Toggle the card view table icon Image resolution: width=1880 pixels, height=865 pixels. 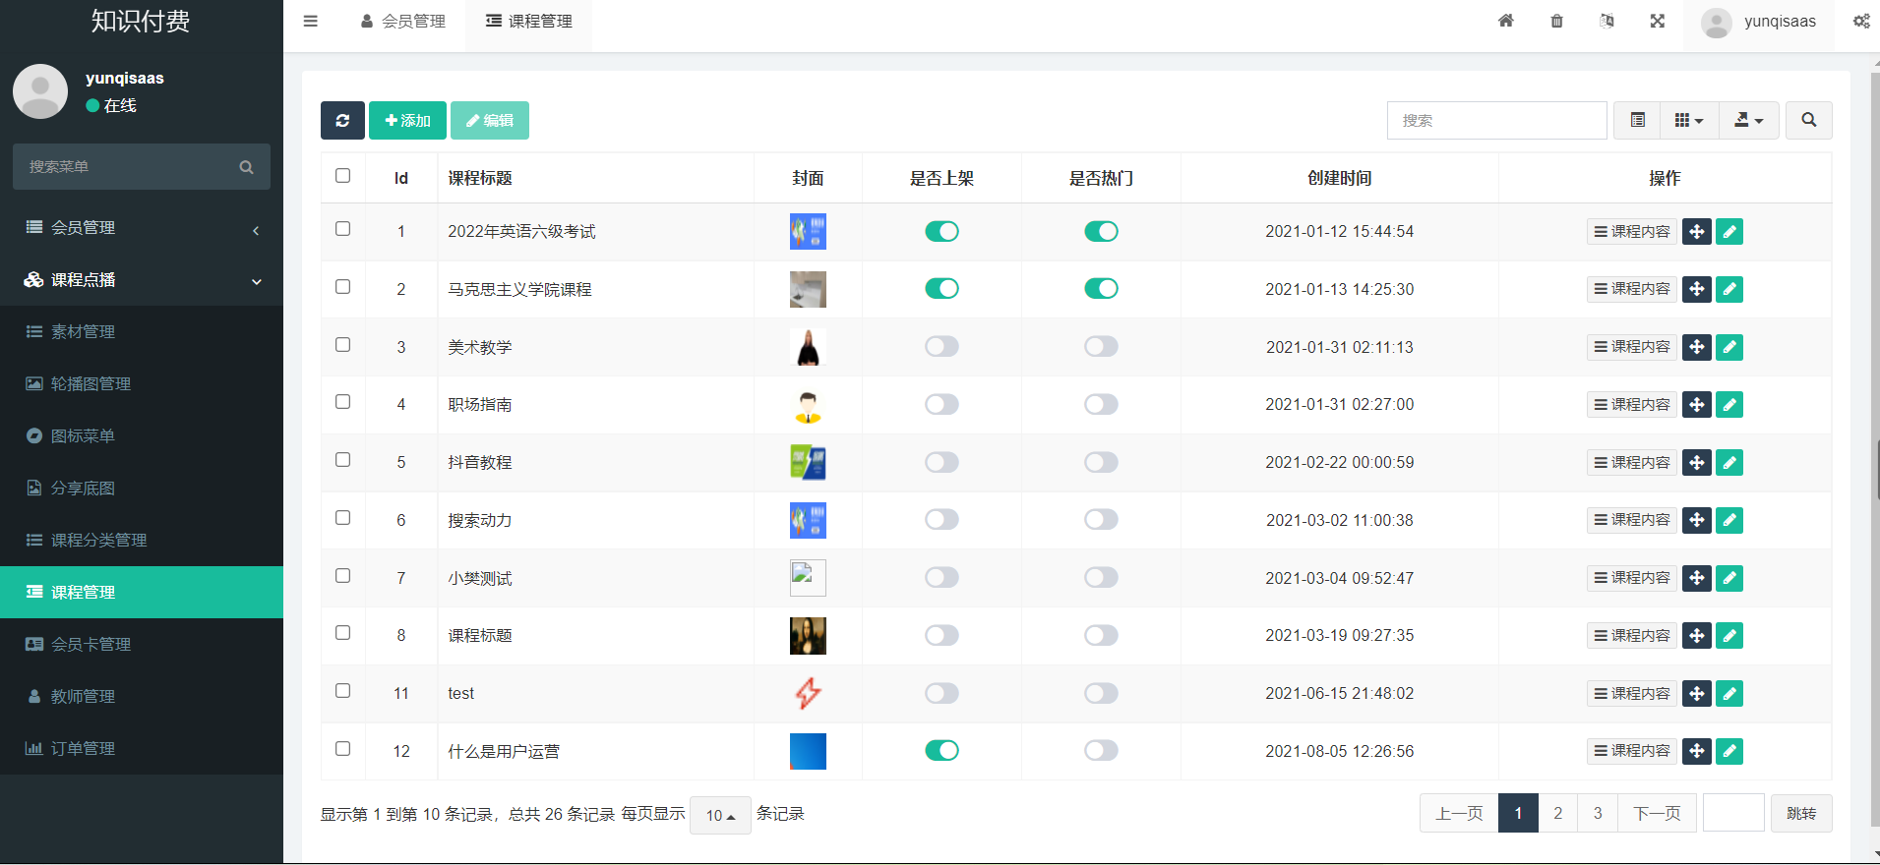click(1637, 120)
